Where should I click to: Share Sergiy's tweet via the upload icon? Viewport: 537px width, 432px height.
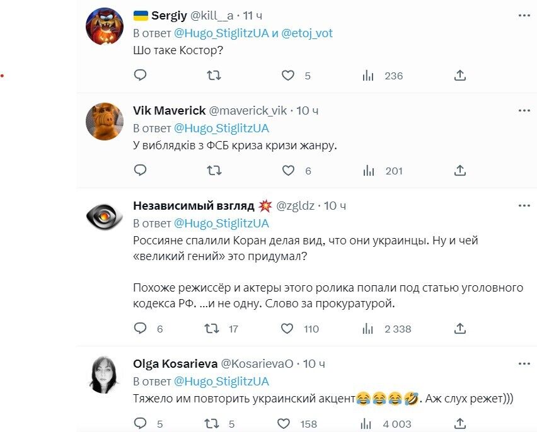pos(459,76)
